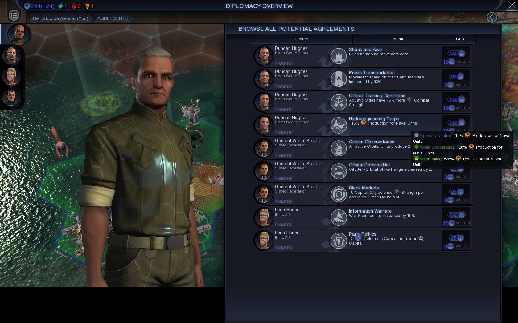Open the main menu list icon

coord(14,15)
